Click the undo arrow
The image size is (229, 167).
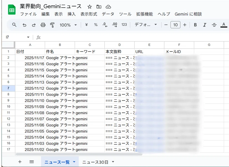pos(24,25)
